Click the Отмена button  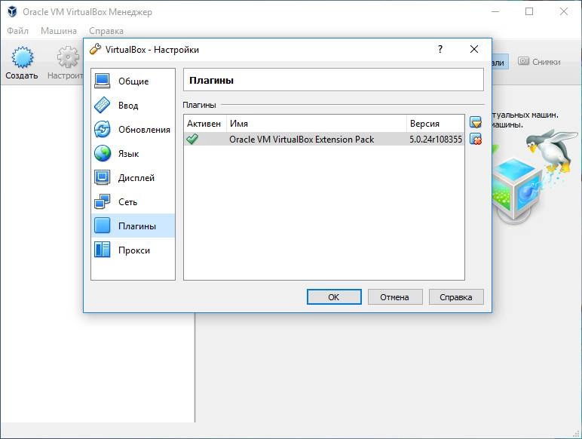395,297
